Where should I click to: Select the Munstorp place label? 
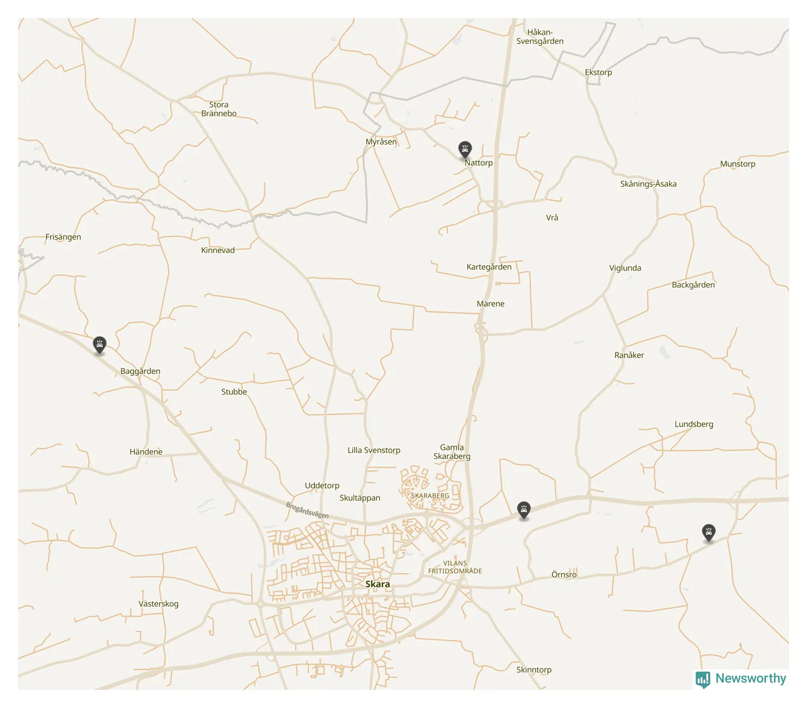click(x=737, y=164)
